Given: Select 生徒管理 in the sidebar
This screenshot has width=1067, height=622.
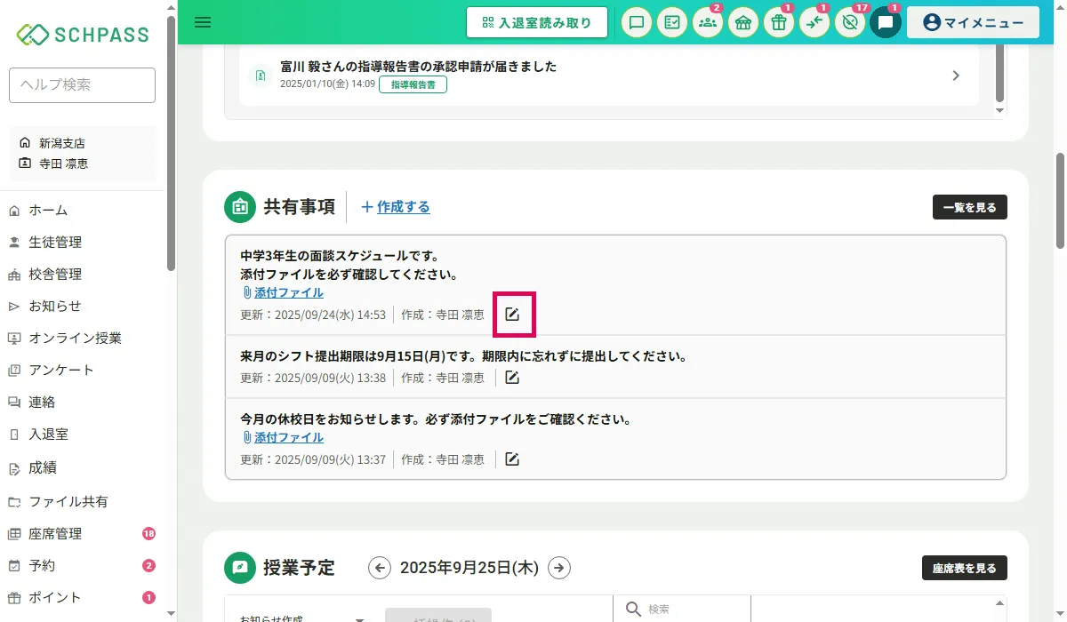Looking at the screenshot, I should click(55, 243).
